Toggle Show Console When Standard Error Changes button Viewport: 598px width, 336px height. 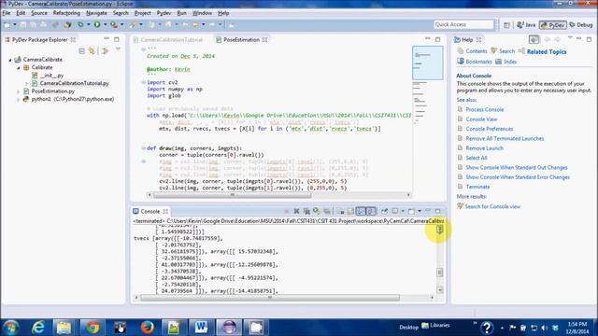click(x=371, y=211)
